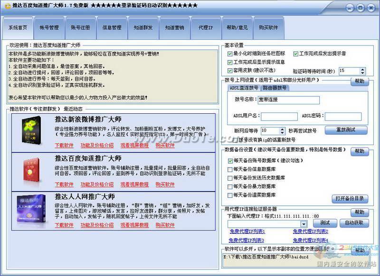The width and height of the screenshot is (380, 276).
Task: Click the app icon in the title bar
Action: [x=7, y=6]
